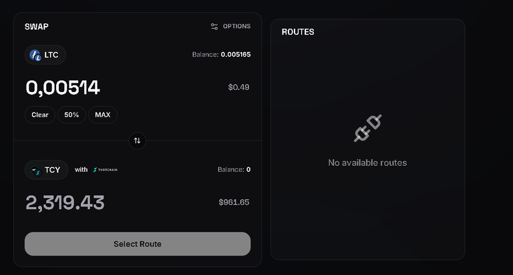This screenshot has width=513, height=275.
Task: Click the 0,00514 sell amount field
Action: click(x=63, y=87)
